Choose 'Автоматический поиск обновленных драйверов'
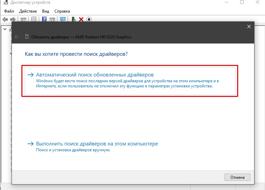This screenshot has width=265, height=190. tap(130, 81)
